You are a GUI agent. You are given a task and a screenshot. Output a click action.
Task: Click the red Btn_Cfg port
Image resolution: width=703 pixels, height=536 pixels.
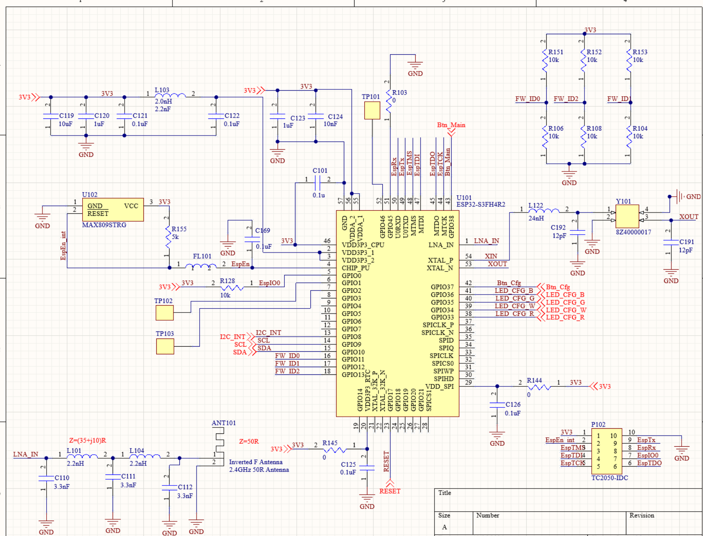coord(554,287)
